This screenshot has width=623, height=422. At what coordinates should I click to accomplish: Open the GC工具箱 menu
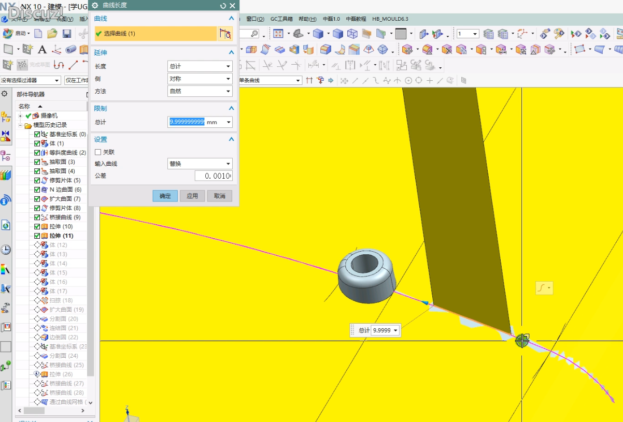(x=281, y=19)
